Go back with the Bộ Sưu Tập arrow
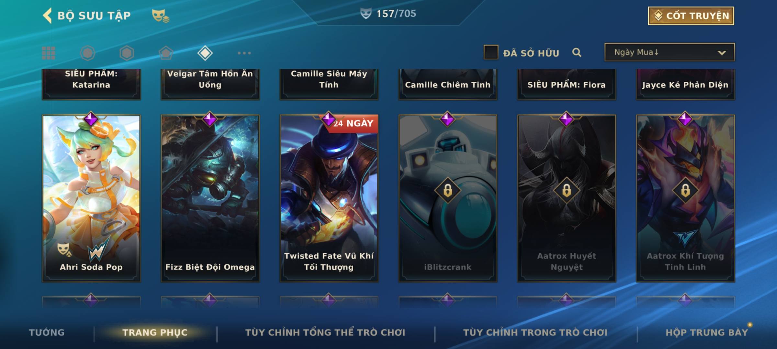Viewport: 777px width, 349px height. [x=48, y=16]
